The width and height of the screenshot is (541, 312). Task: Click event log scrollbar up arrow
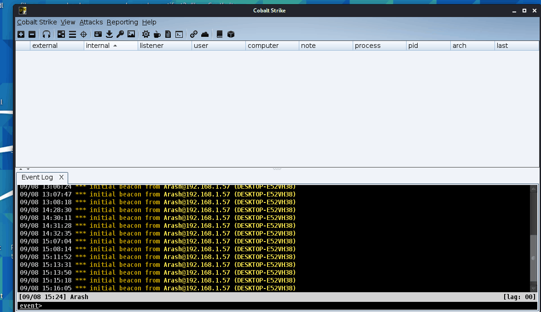(534, 189)
